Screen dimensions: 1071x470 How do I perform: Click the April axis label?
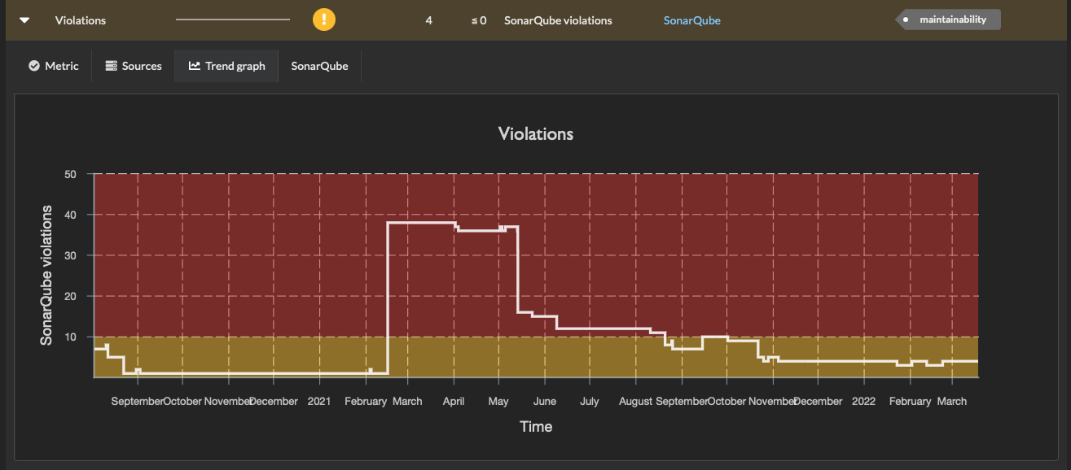453,402
